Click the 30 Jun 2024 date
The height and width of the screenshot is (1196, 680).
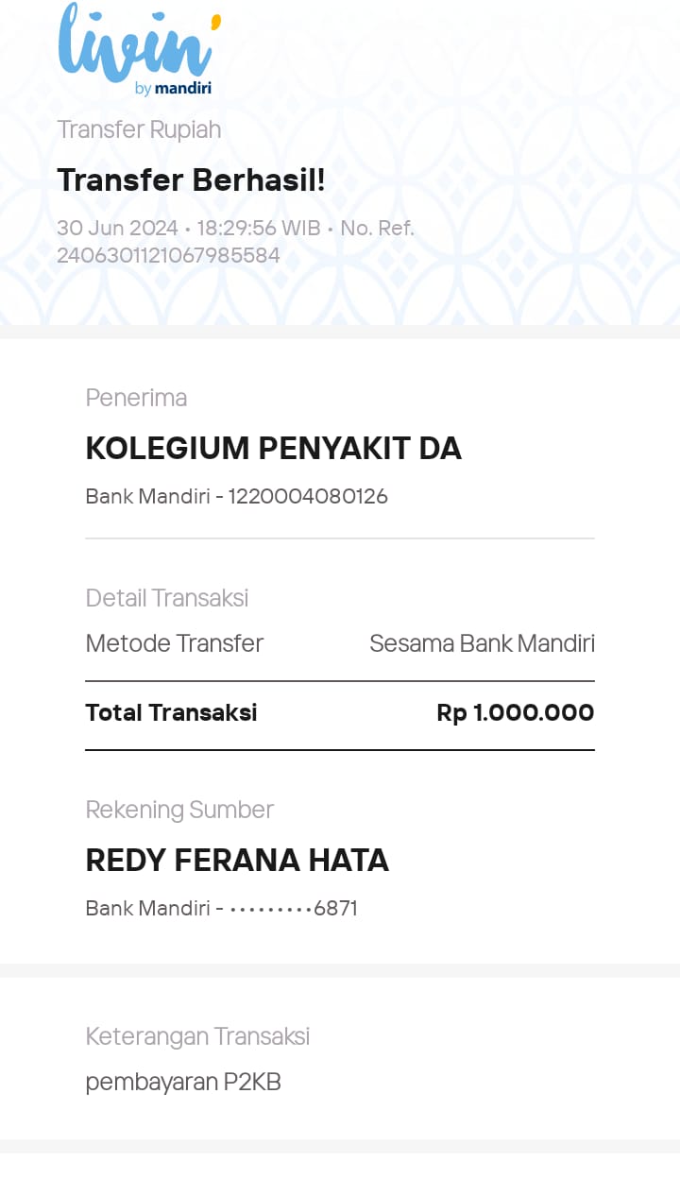[x=117, y=229]
